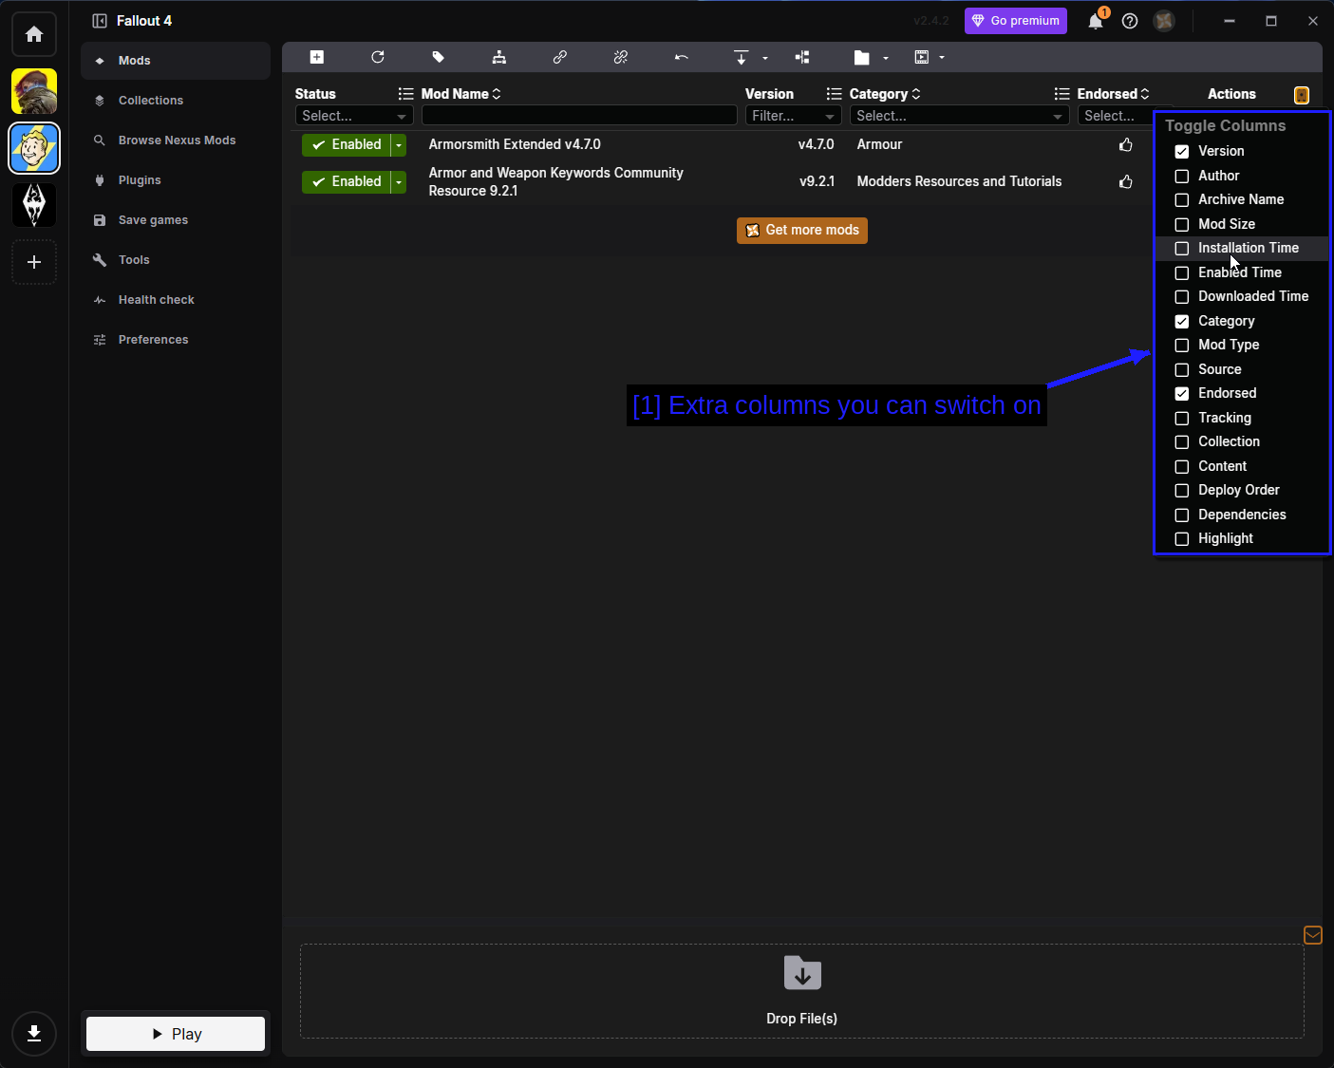Click the purge mods broken-link icon

point(621,57)
